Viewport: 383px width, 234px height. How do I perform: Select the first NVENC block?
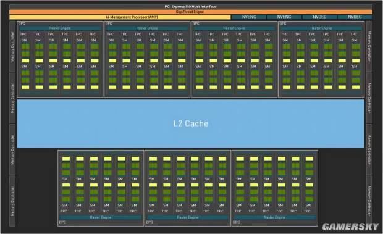coord(249,17)
